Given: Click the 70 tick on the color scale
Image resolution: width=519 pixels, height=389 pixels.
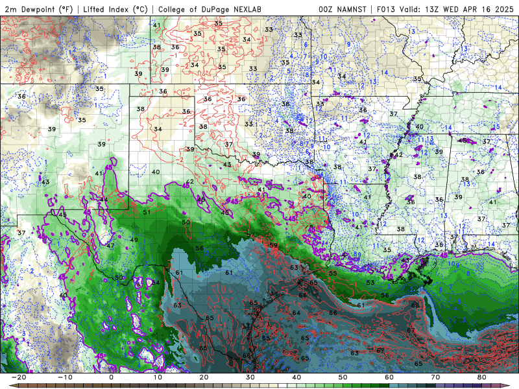Looking at the screenshot, I should (435, 377).
